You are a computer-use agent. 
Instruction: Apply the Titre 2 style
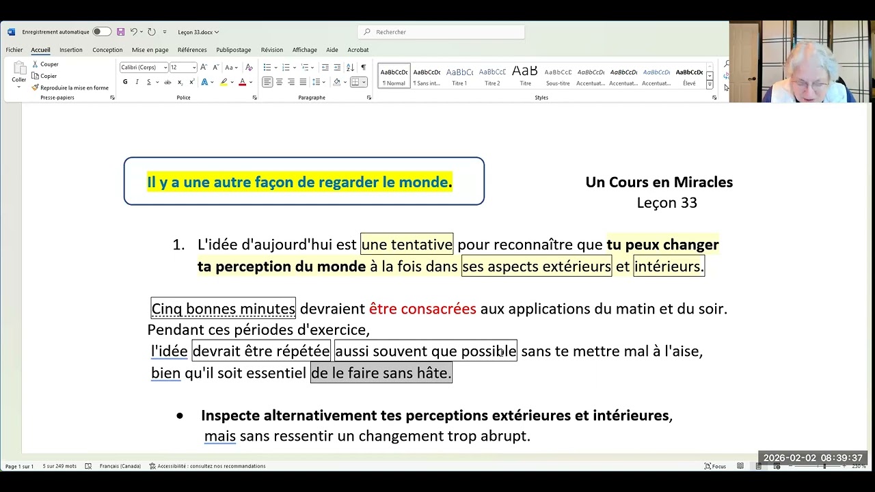coord(492,77)
